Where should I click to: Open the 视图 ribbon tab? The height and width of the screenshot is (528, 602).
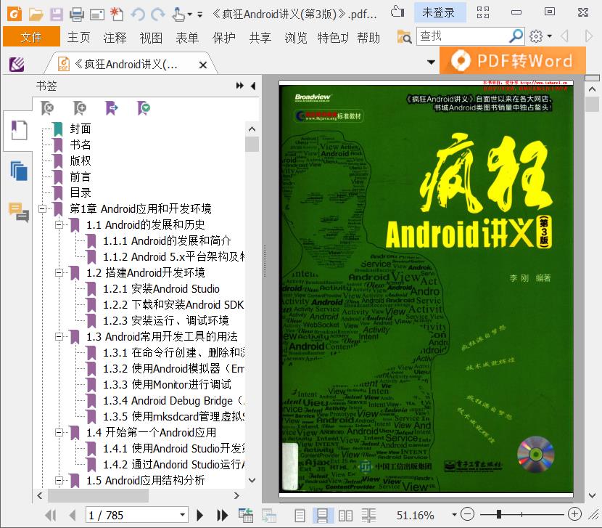[151, 38]
